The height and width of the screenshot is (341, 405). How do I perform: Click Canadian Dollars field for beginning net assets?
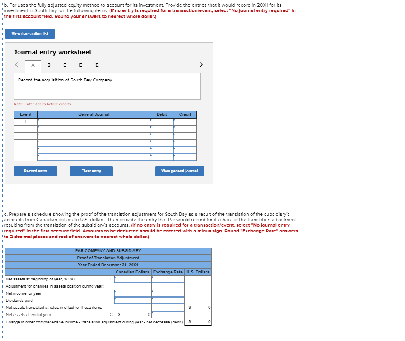click(x=133, y=279)
